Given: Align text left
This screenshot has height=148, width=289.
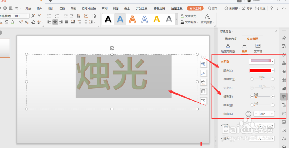Looking at the screenshot, I should 49,22.
